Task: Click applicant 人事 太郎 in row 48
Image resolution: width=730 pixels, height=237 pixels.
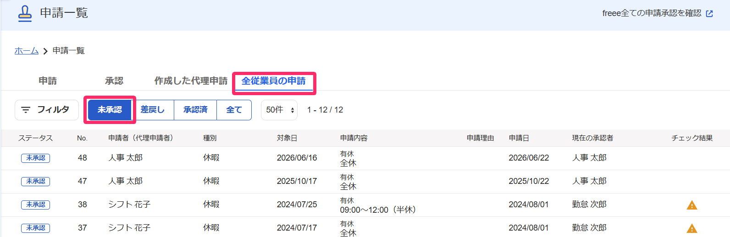Action: point(125,158)
